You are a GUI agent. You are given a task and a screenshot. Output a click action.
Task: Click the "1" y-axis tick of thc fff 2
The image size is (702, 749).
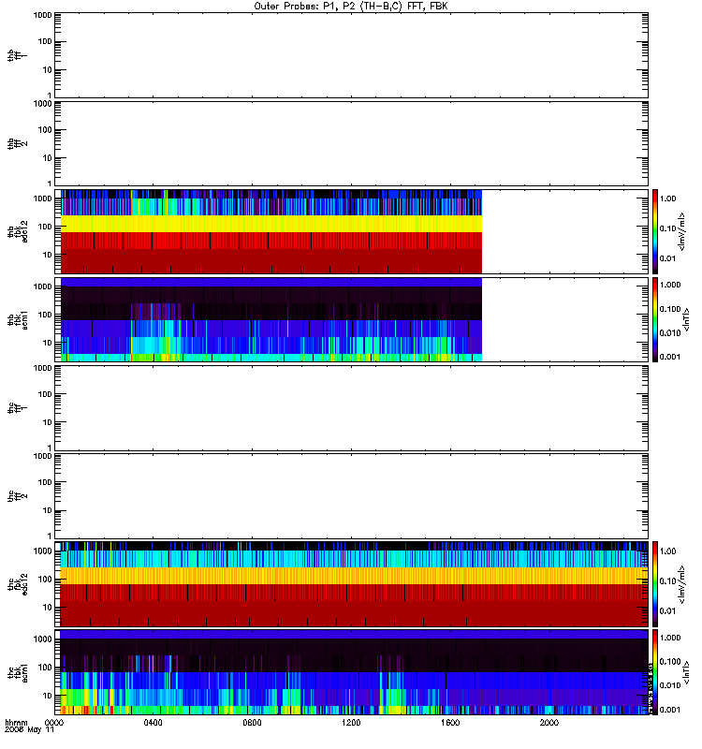click(50, 536)
